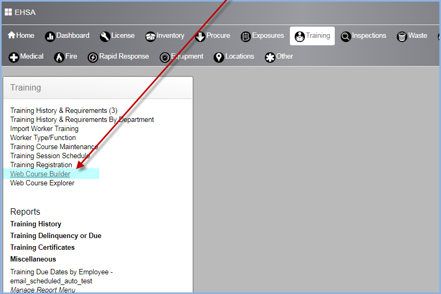Click the Reports section heading

click(25, 211)
